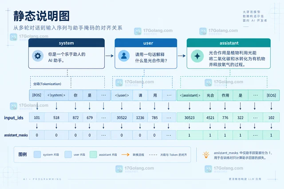Click the assistant reply about 光合作用
Viewport: 284px width, 189px height.
[237, 58]
